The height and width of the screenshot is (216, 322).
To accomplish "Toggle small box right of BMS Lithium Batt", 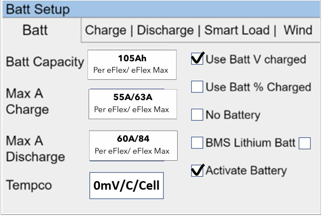I will click(x=305, y=143).
